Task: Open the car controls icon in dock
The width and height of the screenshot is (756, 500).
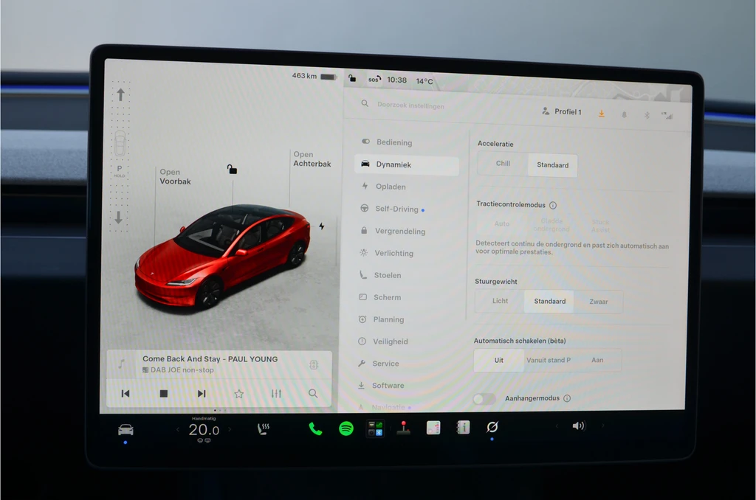Action: pyautogui.click(x=126, y=429)
